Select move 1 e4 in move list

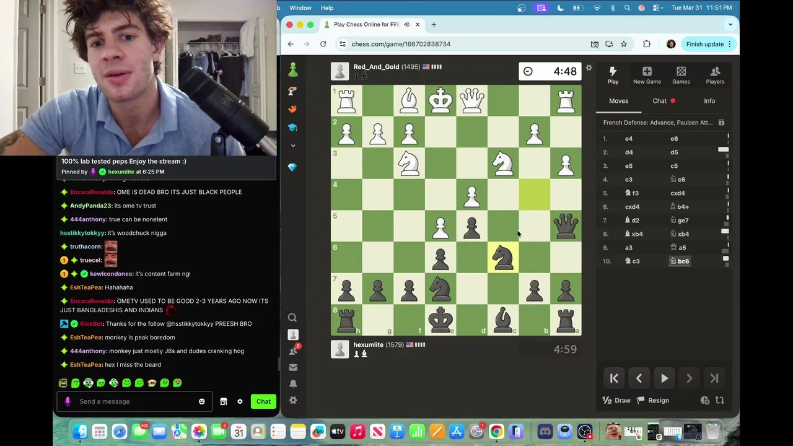coord(629,139)
